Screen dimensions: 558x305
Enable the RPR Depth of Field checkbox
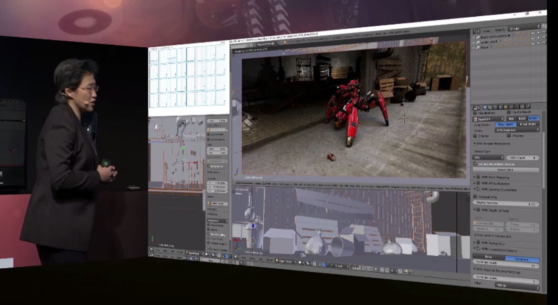(478, 210)
